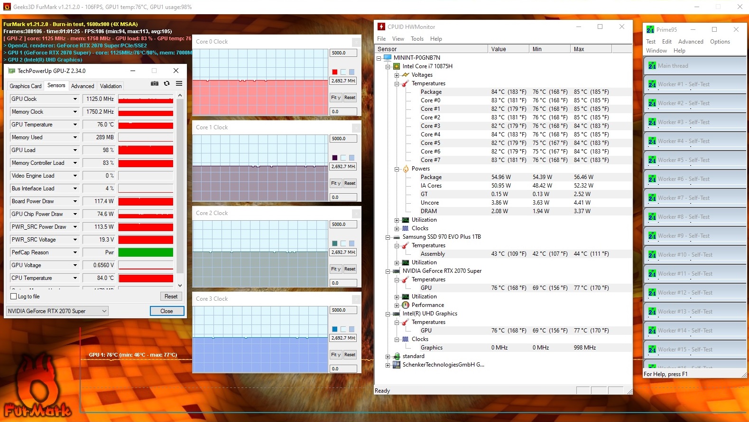Screen dimensions: 749x422
Task: Open the NVIDIA GeForce RTX 2070 Super GPU selector
Action: 57,311
